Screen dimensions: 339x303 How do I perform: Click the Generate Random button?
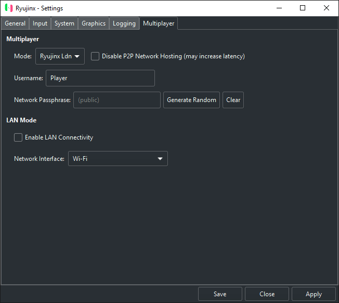pos(191,100)
